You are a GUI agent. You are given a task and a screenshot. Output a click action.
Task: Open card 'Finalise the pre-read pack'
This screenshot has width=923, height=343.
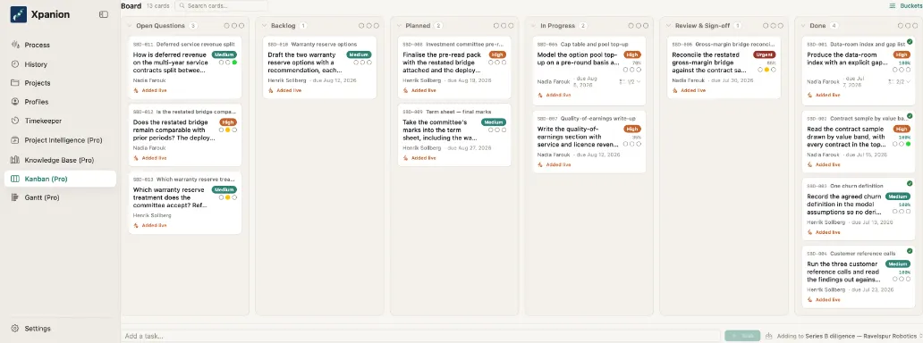point(453,69)
